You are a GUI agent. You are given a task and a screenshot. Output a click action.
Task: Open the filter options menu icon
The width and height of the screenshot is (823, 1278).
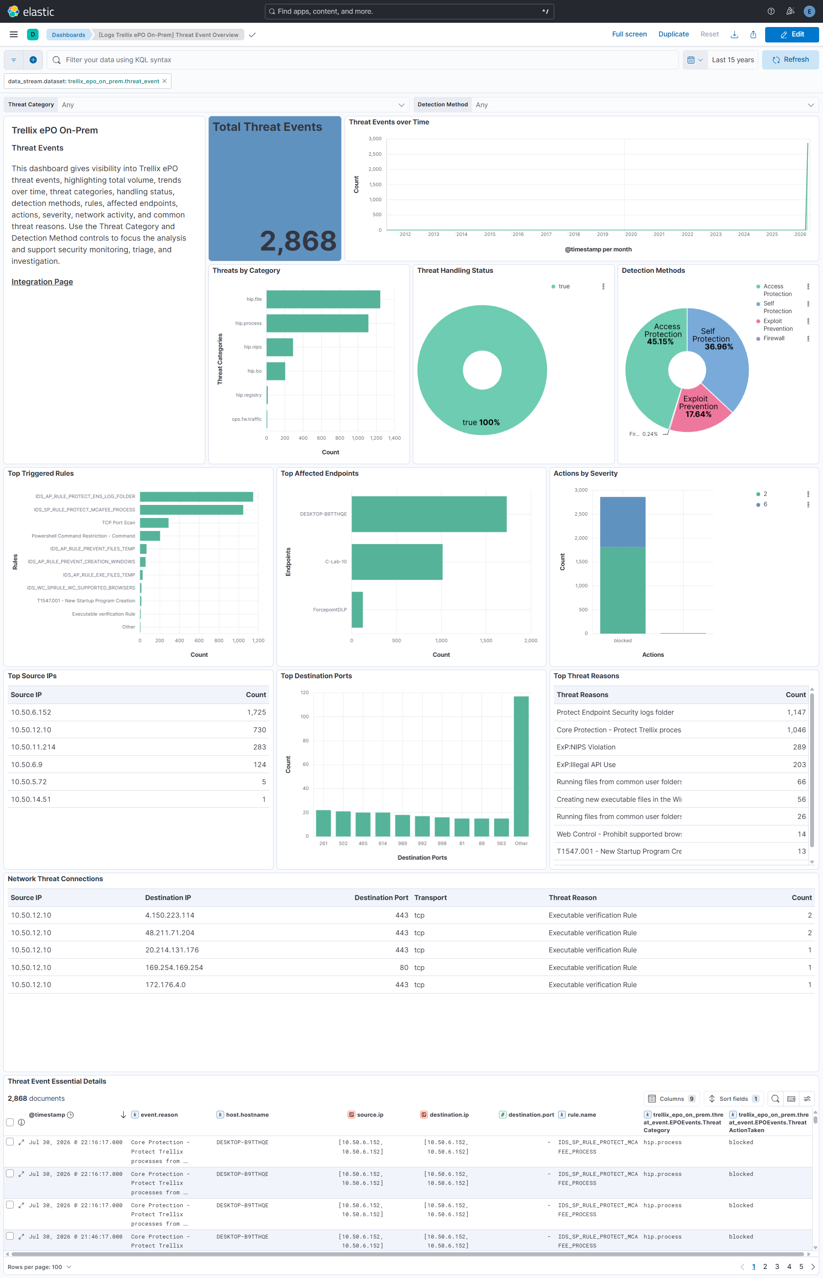point(14,60)
